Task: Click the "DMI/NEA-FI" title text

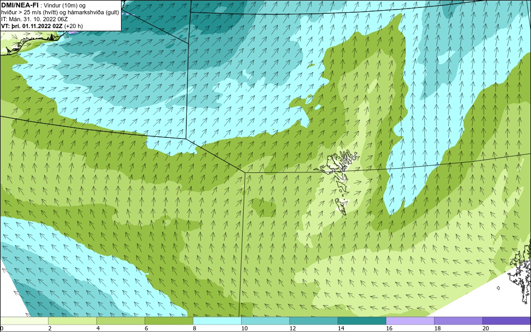Action: point(20,5)
